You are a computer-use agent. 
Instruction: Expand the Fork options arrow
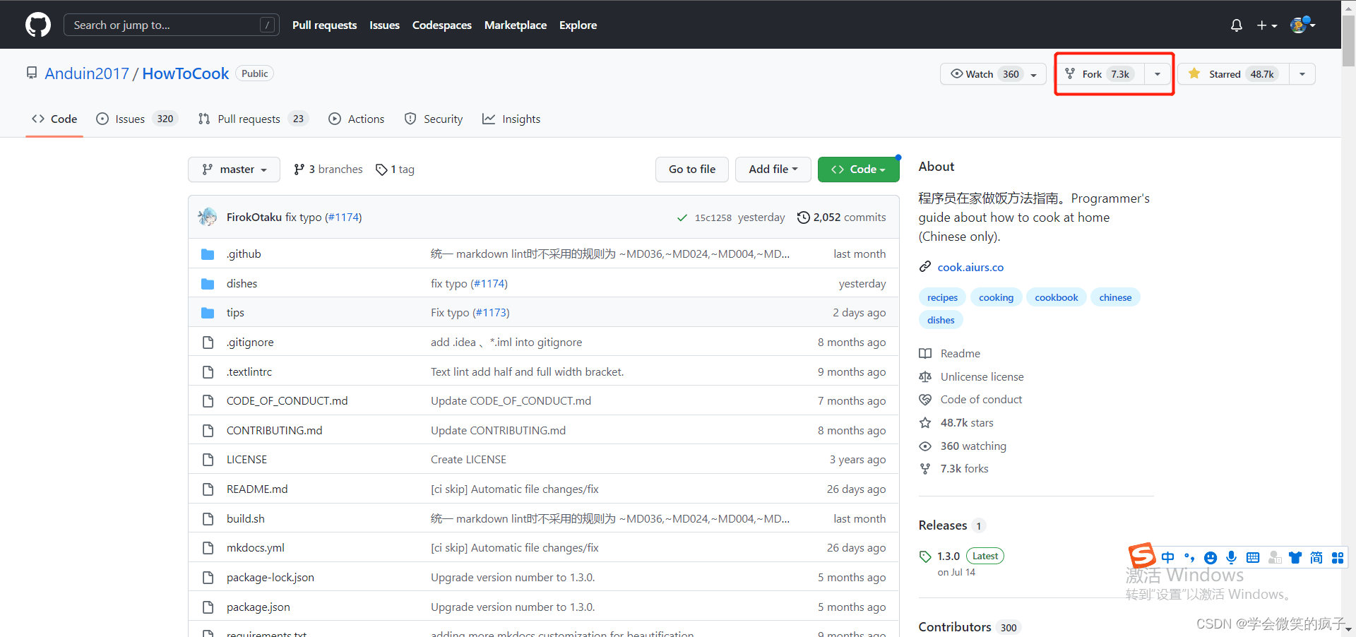pos(1158,74)
